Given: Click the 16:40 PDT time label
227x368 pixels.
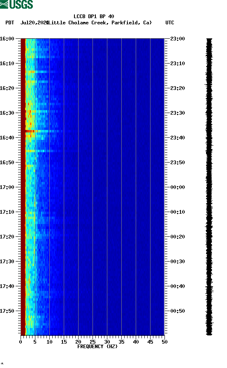Looking at the screenshot, I should [x=7, y=137].
